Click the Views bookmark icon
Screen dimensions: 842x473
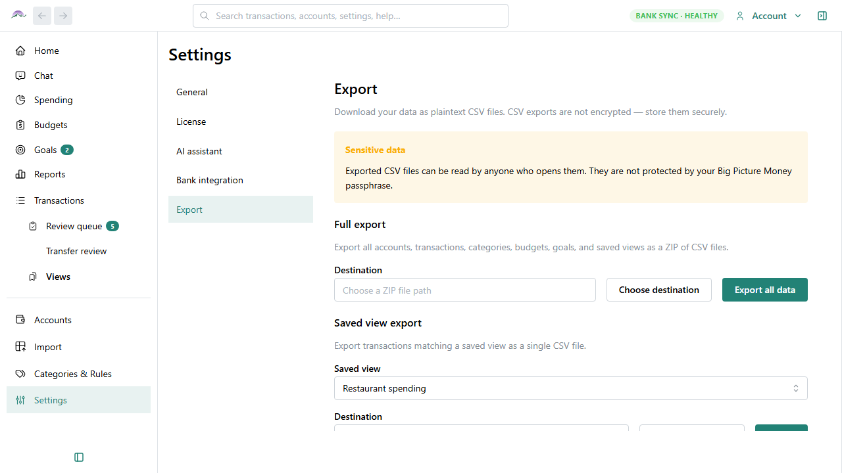tap(33, 277)
